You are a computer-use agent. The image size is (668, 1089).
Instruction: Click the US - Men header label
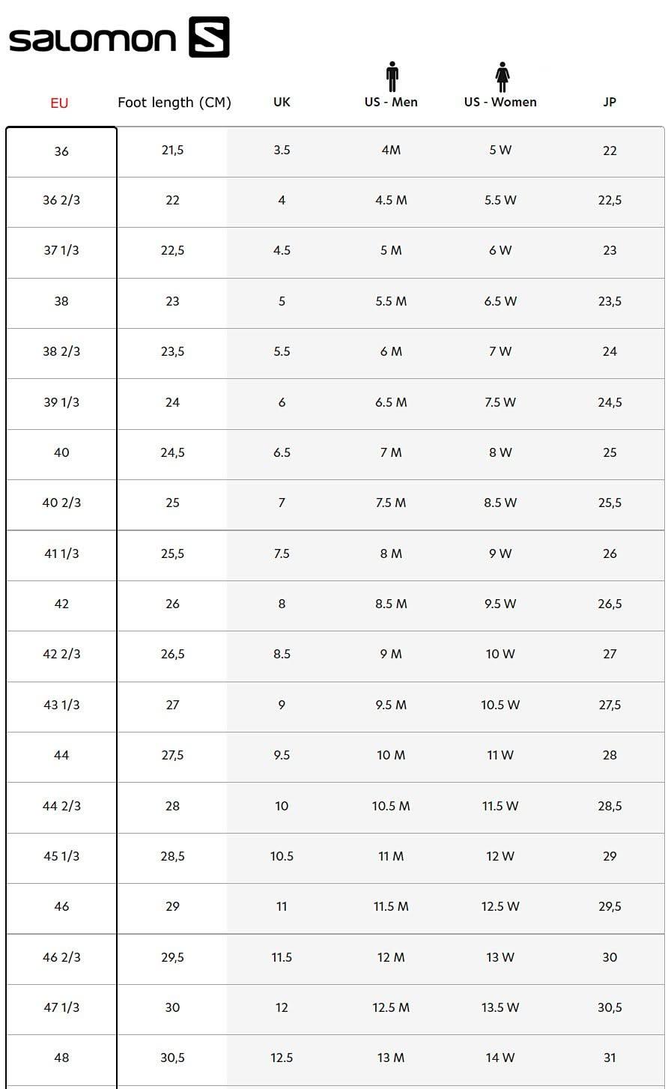click(x=391, y=102)
